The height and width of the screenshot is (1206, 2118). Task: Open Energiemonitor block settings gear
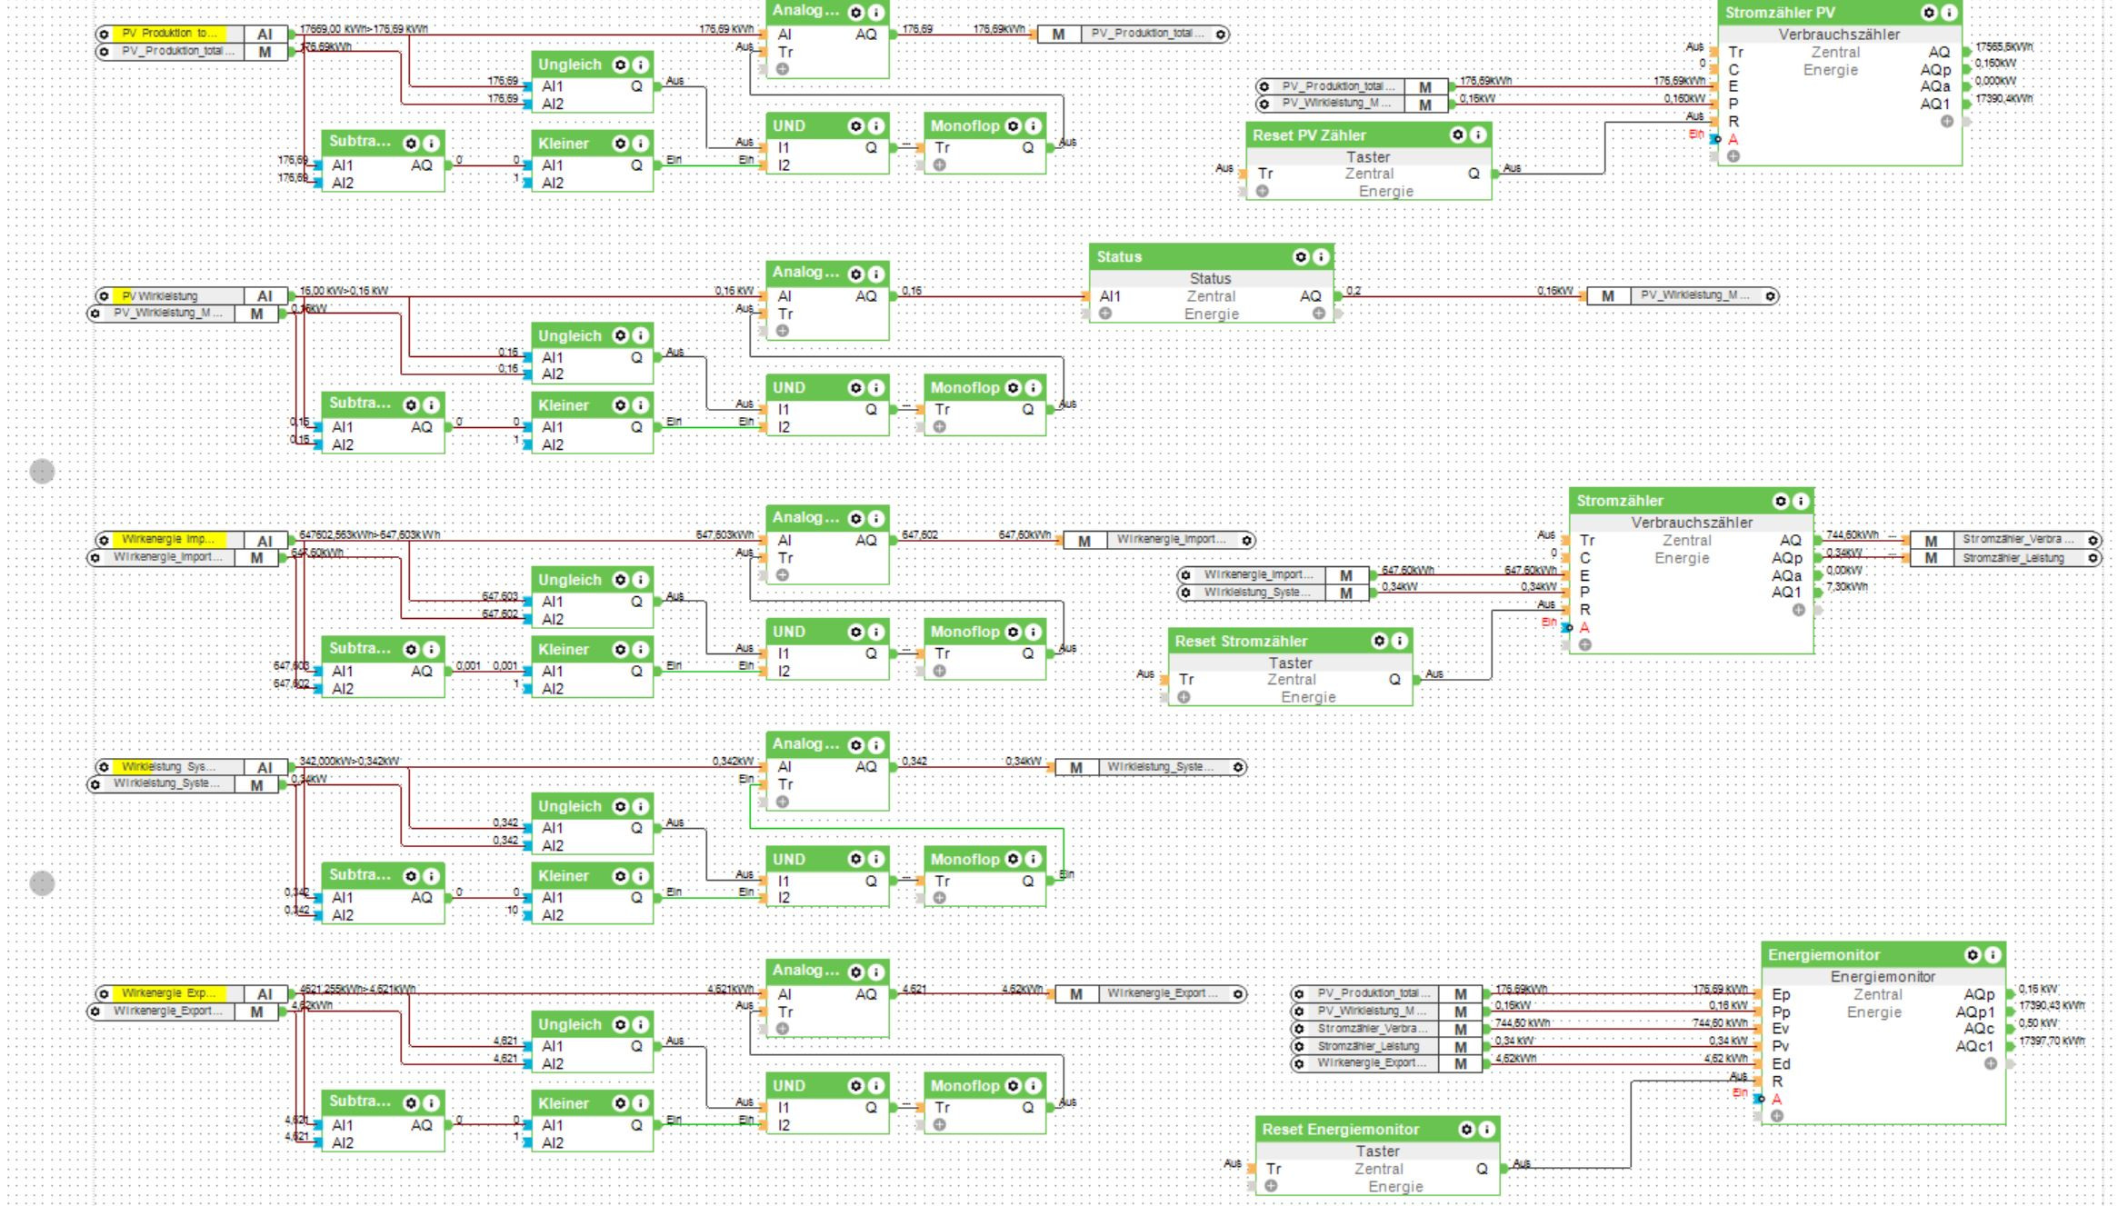[1973, 955]
